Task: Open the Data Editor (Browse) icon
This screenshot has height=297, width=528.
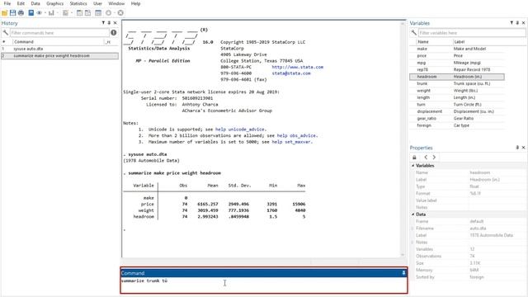Action: click(x=88, y=13)
